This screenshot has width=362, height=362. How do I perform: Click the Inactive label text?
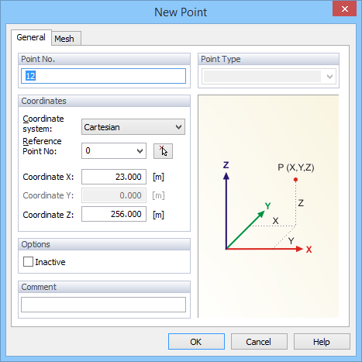point(50,262)
